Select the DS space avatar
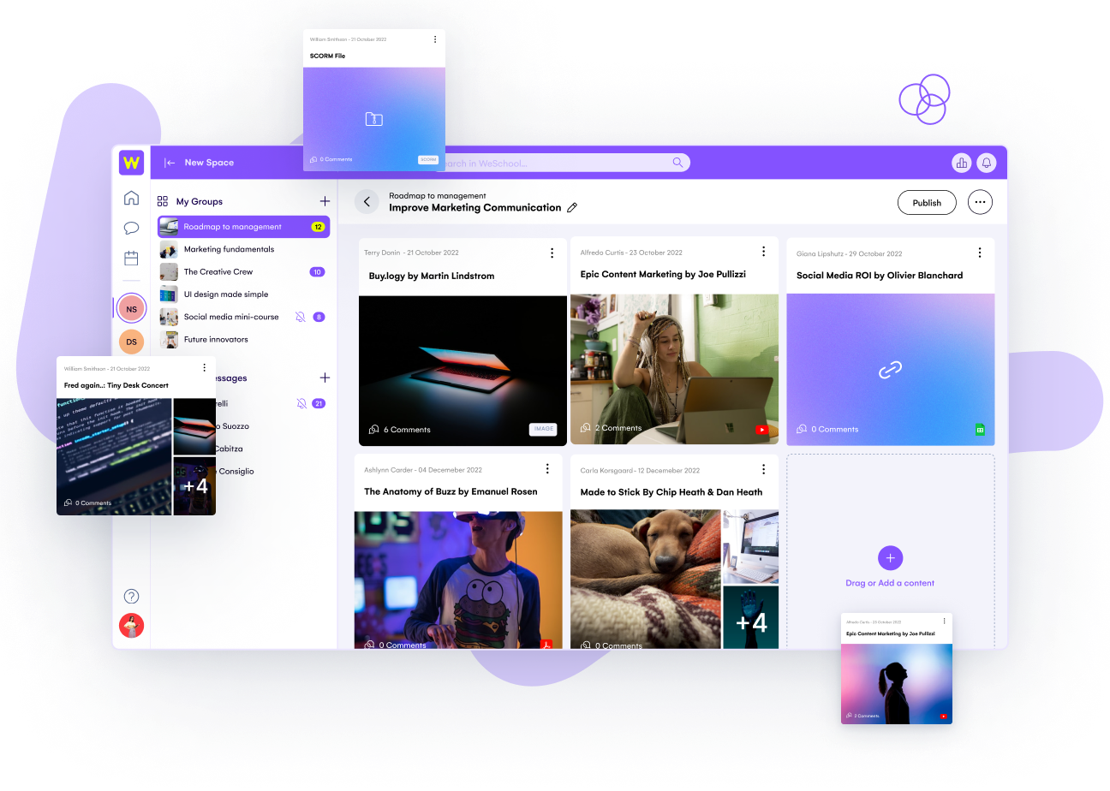 [131, 342]
